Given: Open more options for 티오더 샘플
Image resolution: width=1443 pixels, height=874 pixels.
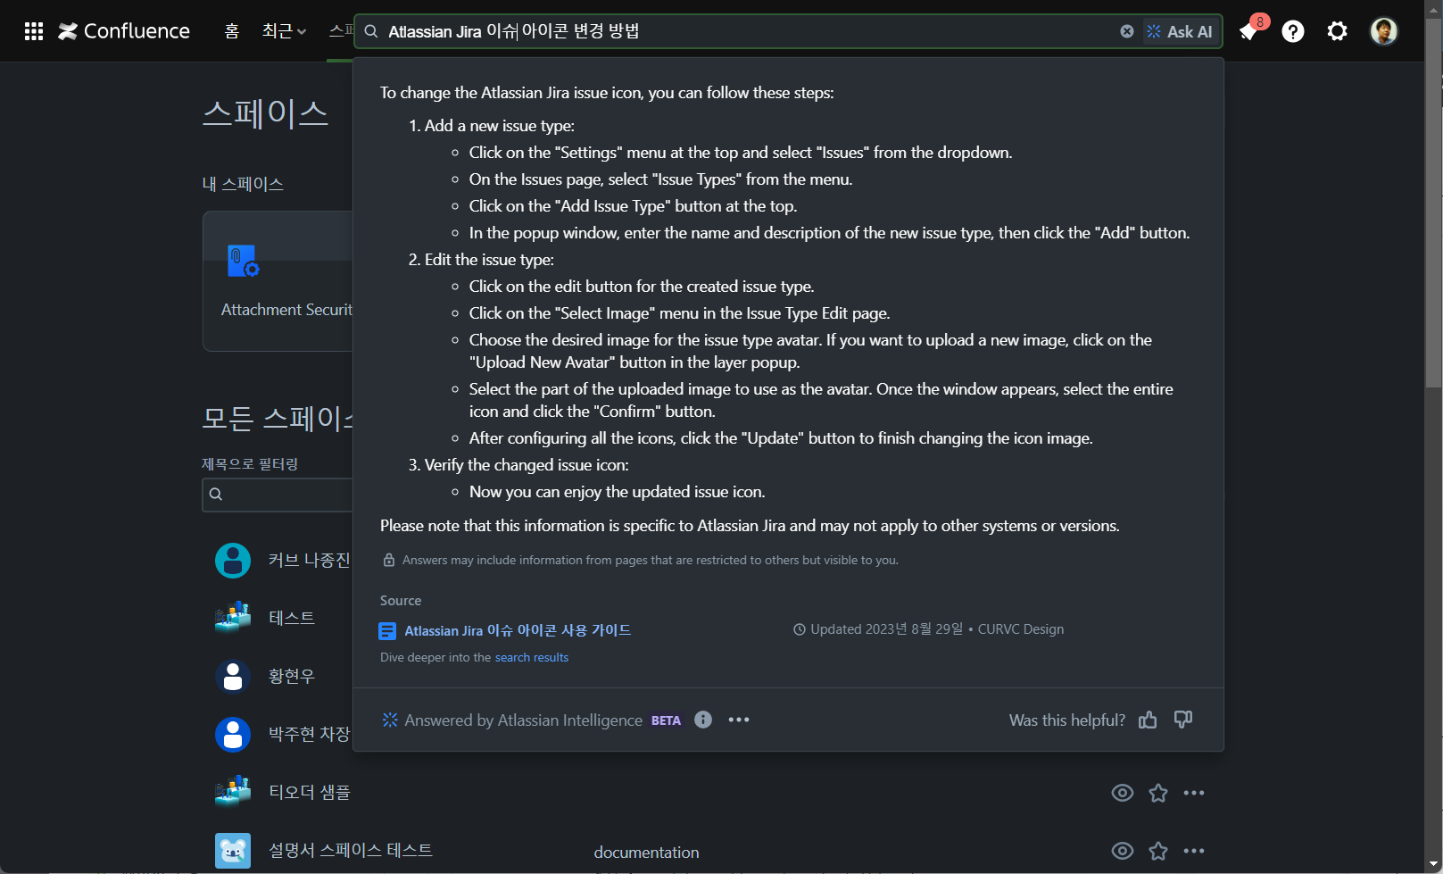Looking at the screenshot, I should point(1194,793).
